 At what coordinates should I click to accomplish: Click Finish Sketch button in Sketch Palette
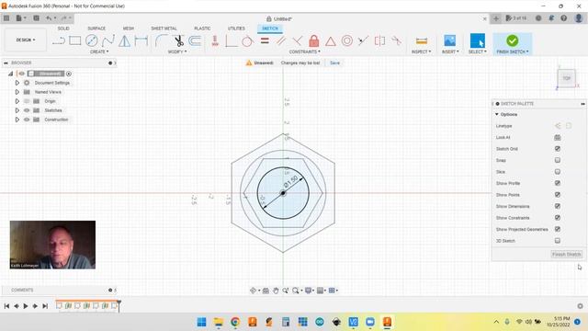[x=566, y=254]
